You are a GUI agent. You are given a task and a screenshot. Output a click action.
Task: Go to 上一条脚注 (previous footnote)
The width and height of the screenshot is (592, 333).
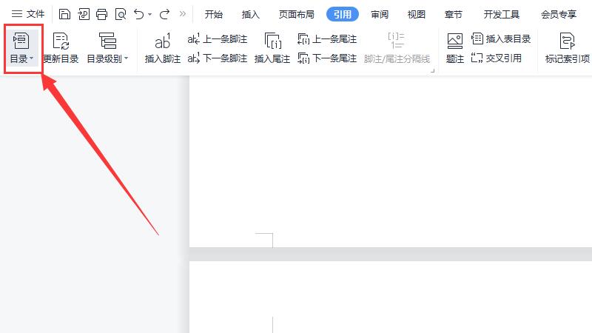218,39
